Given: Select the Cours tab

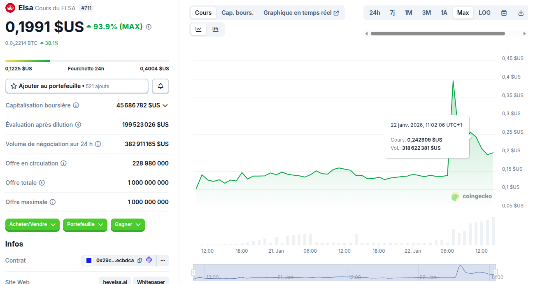Looking at the screenshot, I should point(203,13).
